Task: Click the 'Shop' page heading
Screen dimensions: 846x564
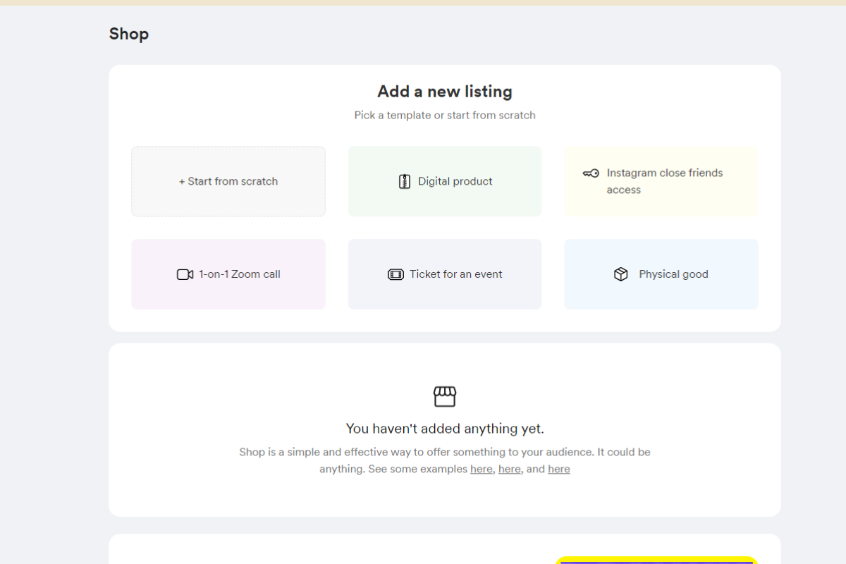Action: (x=129, y=34)
